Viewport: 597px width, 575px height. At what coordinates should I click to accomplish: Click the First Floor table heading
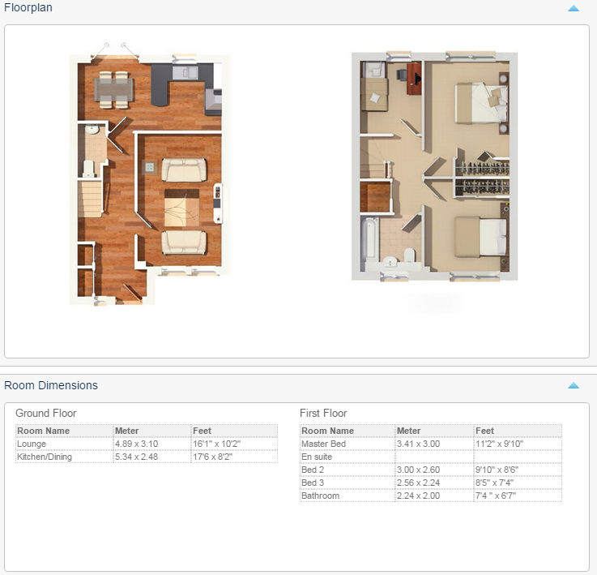pos(323,414)
